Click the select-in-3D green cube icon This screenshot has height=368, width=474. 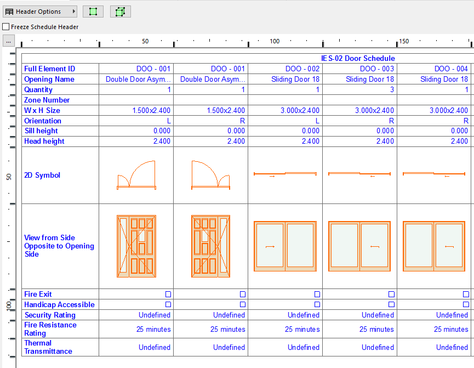point(121,12)
